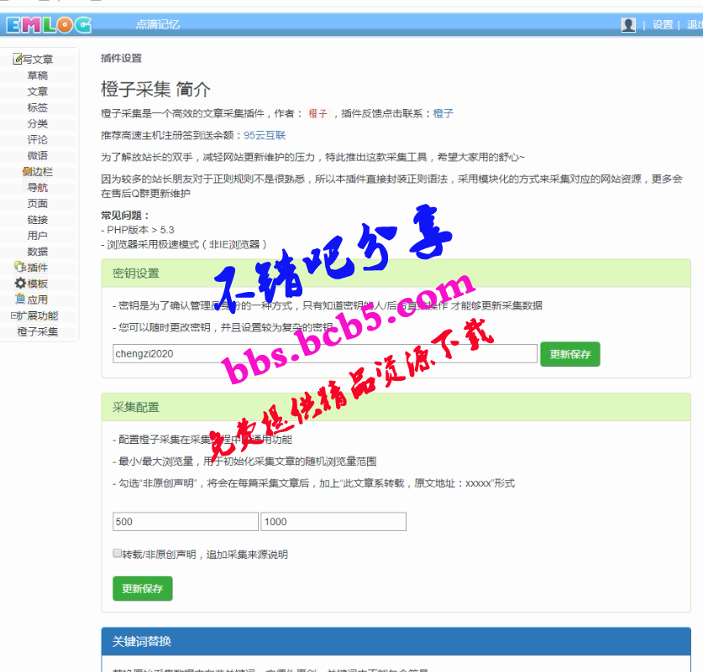Image resolution: width=703 pixels, height=672 pixels.
Task: Collapse the 扩展功能 section toggle icon
Action: coord(13,315)
